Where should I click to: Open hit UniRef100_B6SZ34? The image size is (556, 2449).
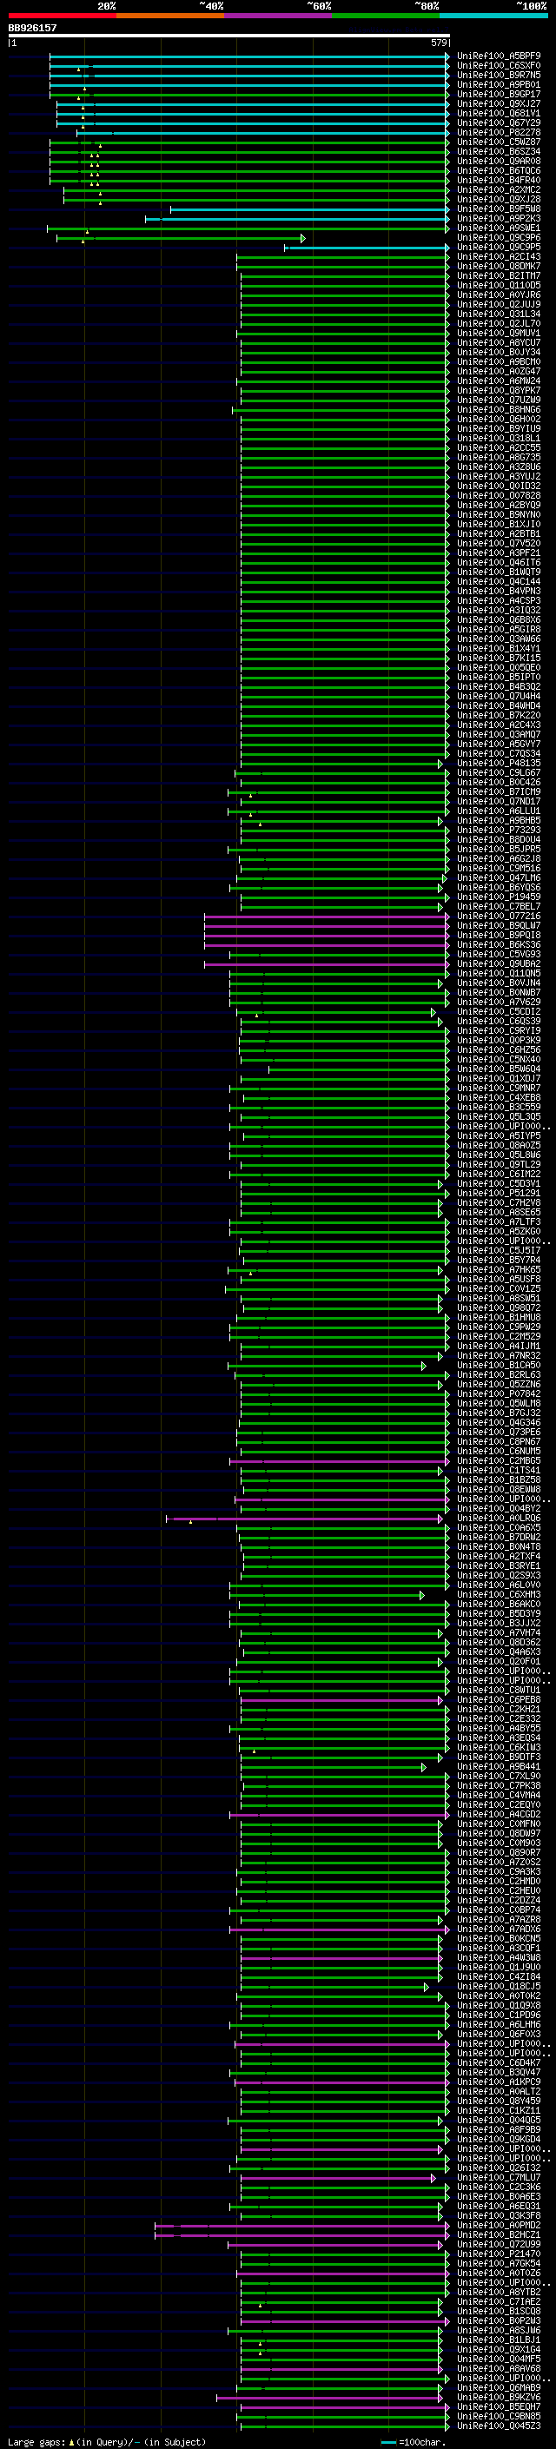click(x=499, y=151)
